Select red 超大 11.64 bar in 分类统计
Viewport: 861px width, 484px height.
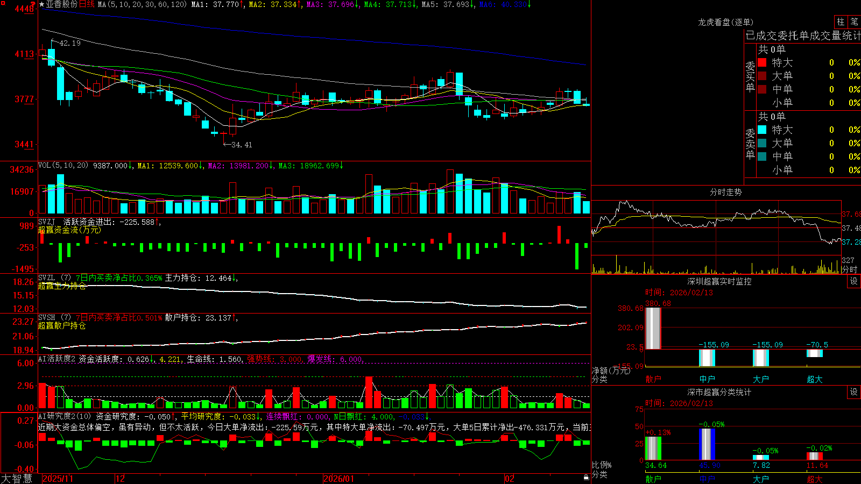coord(815,456)
